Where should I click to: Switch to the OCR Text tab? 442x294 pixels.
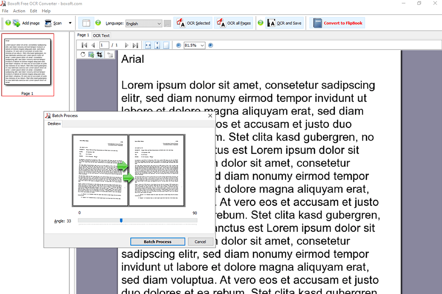pos(101,35)
